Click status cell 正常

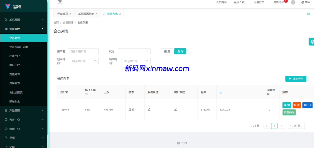coord(131,109)
